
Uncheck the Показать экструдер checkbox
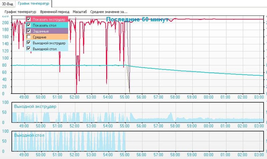click(x=29, y=19)
